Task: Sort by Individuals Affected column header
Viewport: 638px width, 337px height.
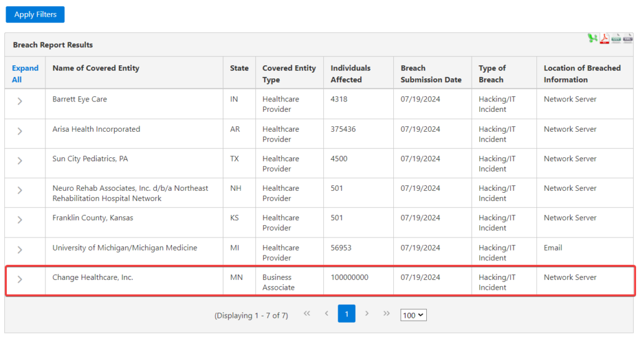Action: click(350, 73)
